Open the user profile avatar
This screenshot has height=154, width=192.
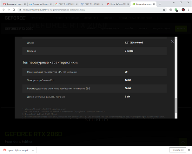click(x=183, y=10)
